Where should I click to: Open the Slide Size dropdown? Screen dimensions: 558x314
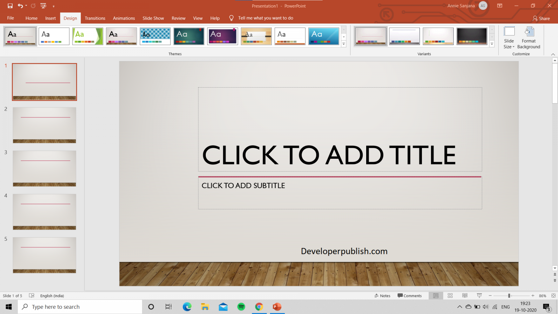[x=509, y=41]
